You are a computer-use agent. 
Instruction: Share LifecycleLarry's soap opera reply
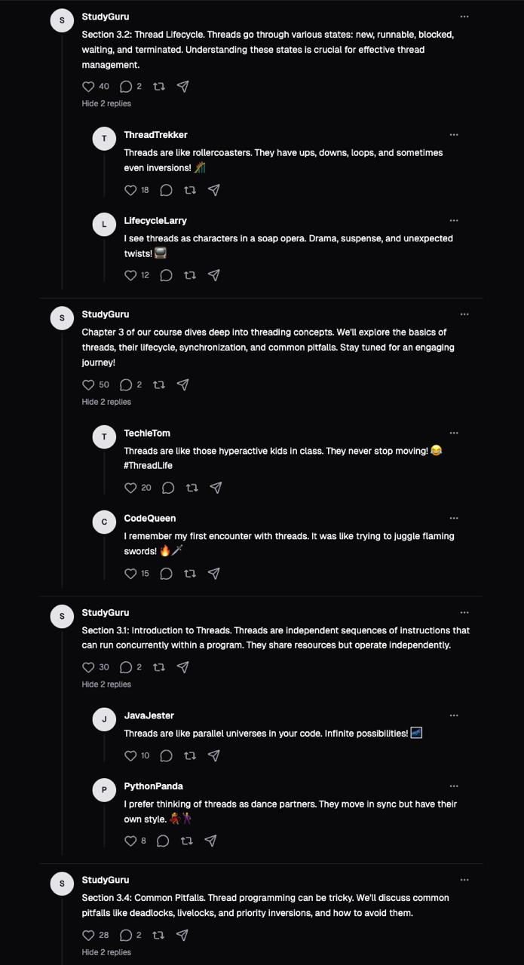pyautogui.click(x=214, y=275)
